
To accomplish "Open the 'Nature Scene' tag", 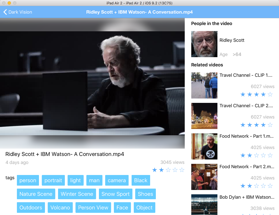I will click(36, 194).
